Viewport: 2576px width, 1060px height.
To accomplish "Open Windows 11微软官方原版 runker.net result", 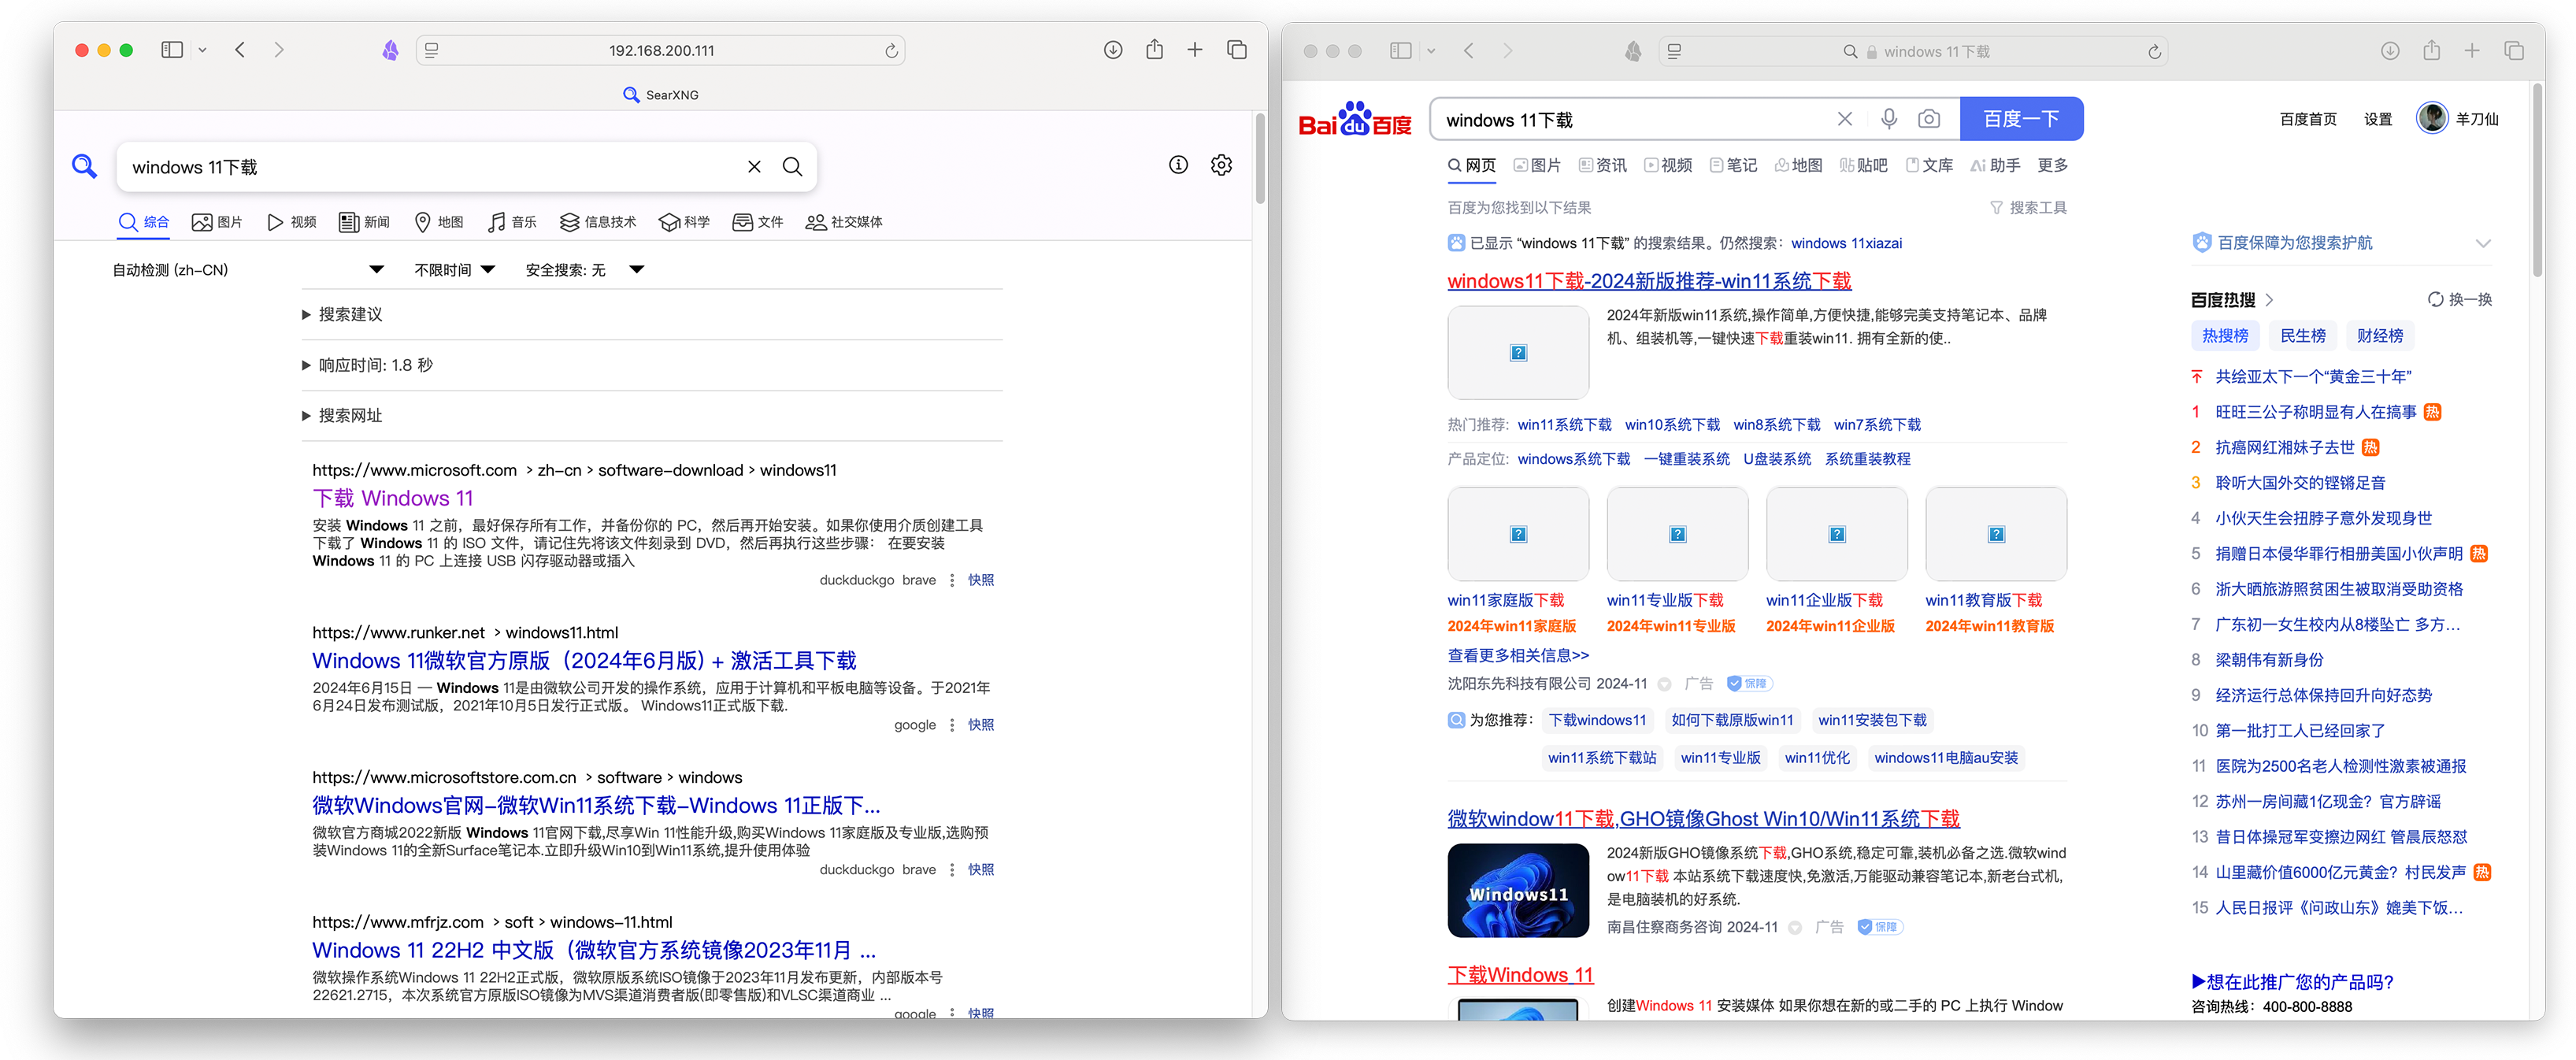I will pos(584,661).
